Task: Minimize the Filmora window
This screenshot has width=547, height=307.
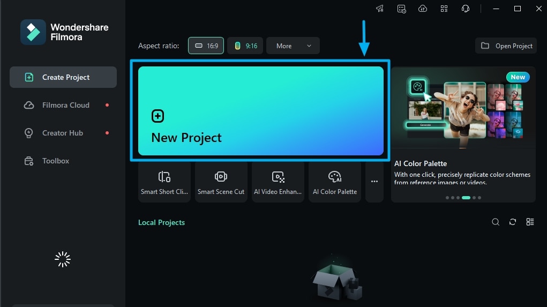Action: pyautogui.click(x=496, y=9)
